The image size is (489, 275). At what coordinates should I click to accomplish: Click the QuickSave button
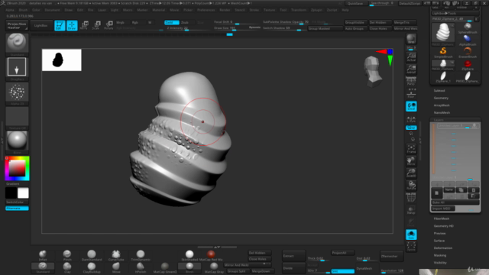(355, 3)
